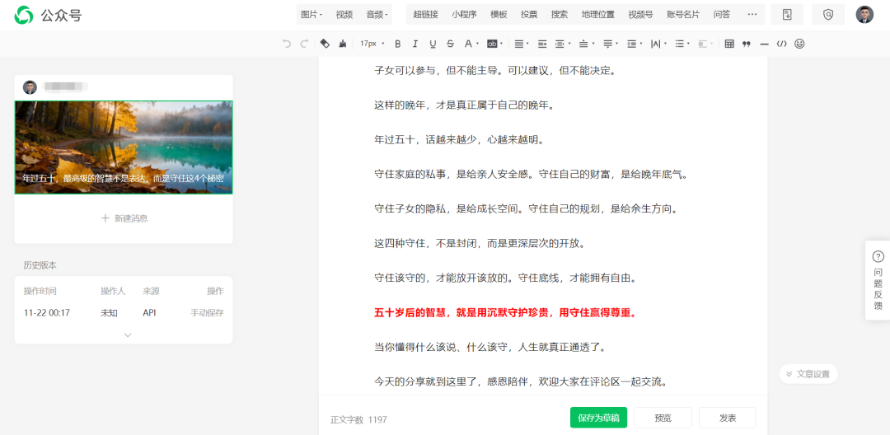
Task: Click the 11-22 00:17 history version time
Action: [x=47, y=312]
